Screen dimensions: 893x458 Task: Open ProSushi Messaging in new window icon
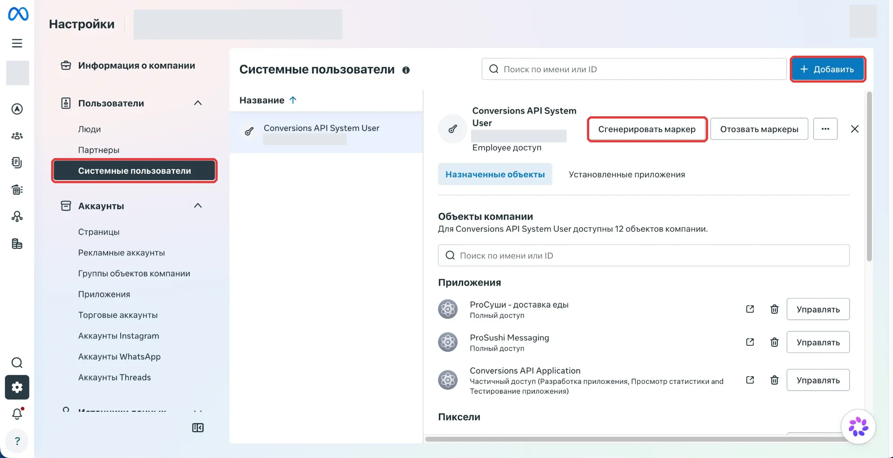(x=750, y=342)
